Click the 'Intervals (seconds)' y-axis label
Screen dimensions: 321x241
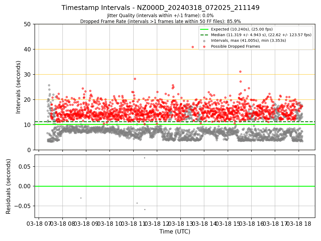pyautogui.click(x=18, y=87)
